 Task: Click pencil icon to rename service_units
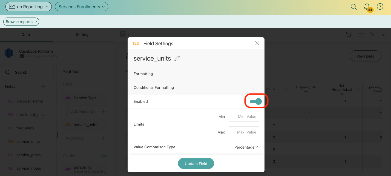[177, 58]
